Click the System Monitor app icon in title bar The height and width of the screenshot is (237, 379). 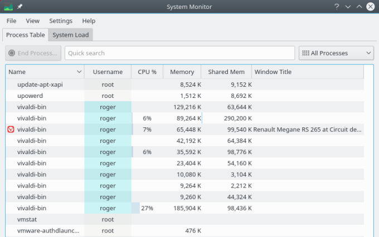[x=8, y=7]
